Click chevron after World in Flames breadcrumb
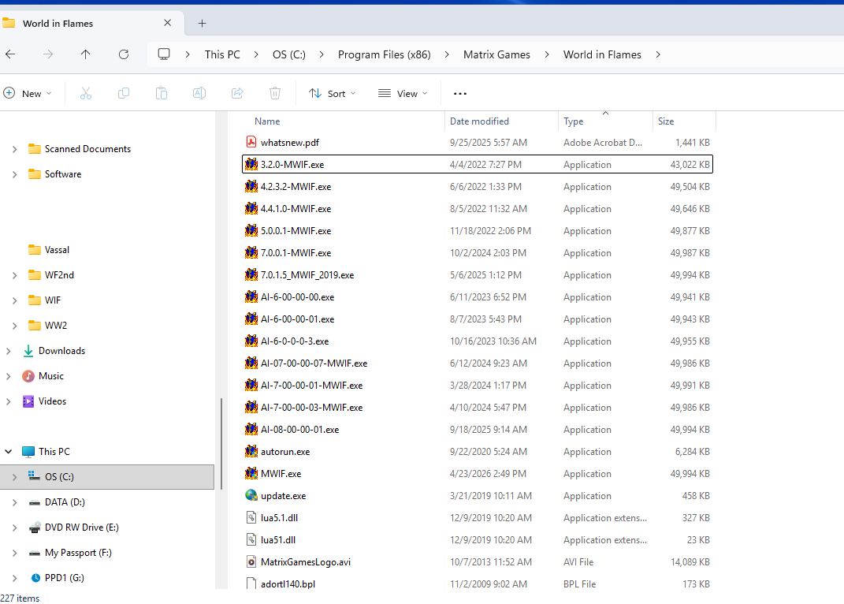 click(658, 54)
